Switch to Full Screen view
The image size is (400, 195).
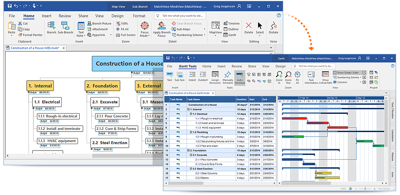tap(126, 35)
